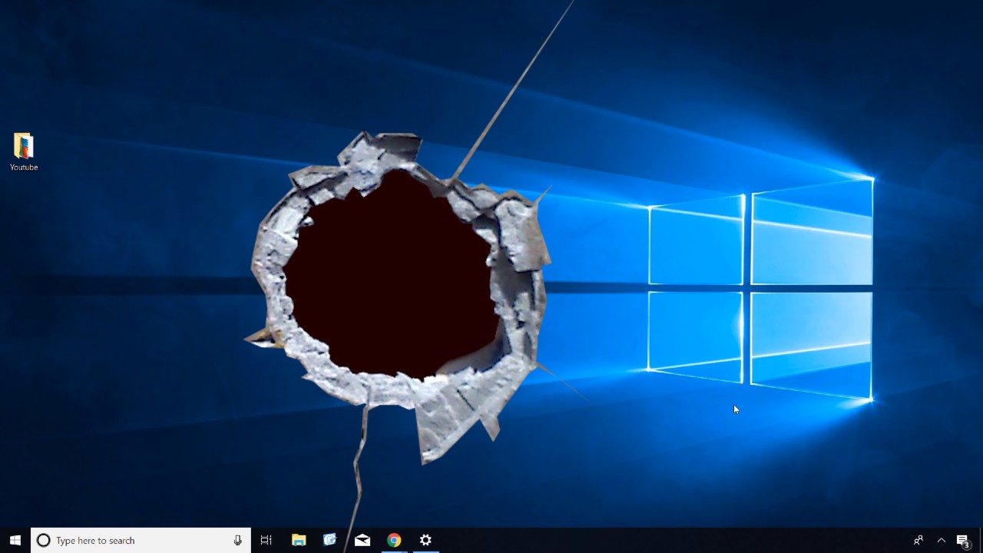Click the Cortana circle in the search box
The width and height of the screenshot is (983, 553).
pyautogui.click(x=44, y=540)
